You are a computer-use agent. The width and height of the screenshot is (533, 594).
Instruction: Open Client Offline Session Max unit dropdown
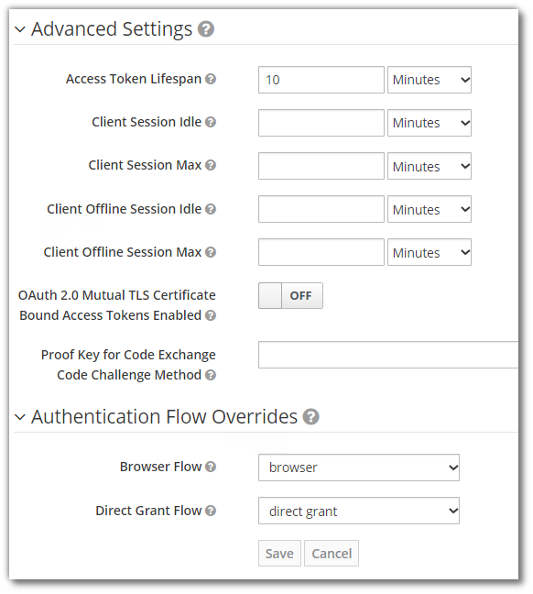click(430, 252)
